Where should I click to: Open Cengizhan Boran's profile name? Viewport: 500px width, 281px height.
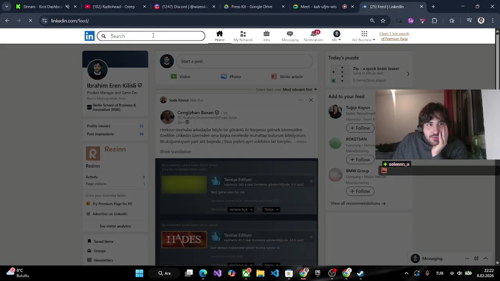pyautogui.click(x=195, y=113)
